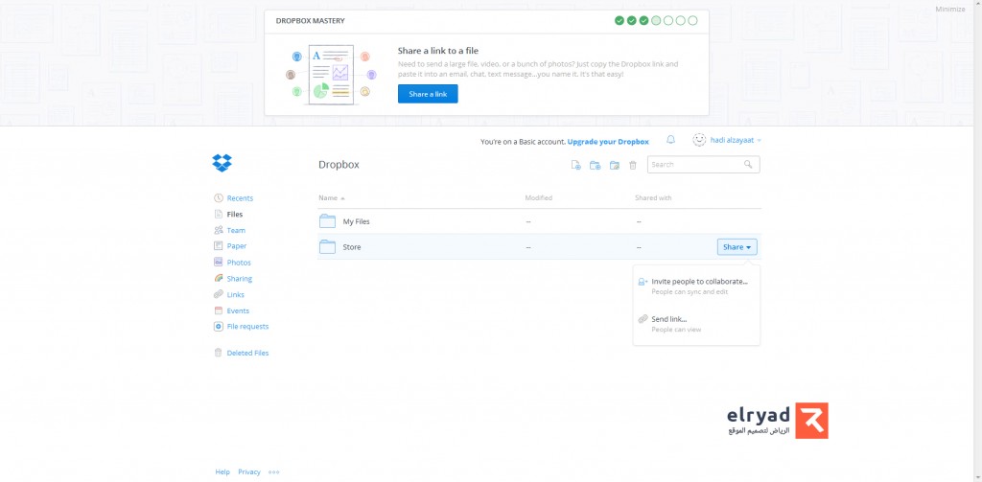This screenshot has height=482, width=982.
Task: Open the Help link in footer
Action: tap(222, 472)
